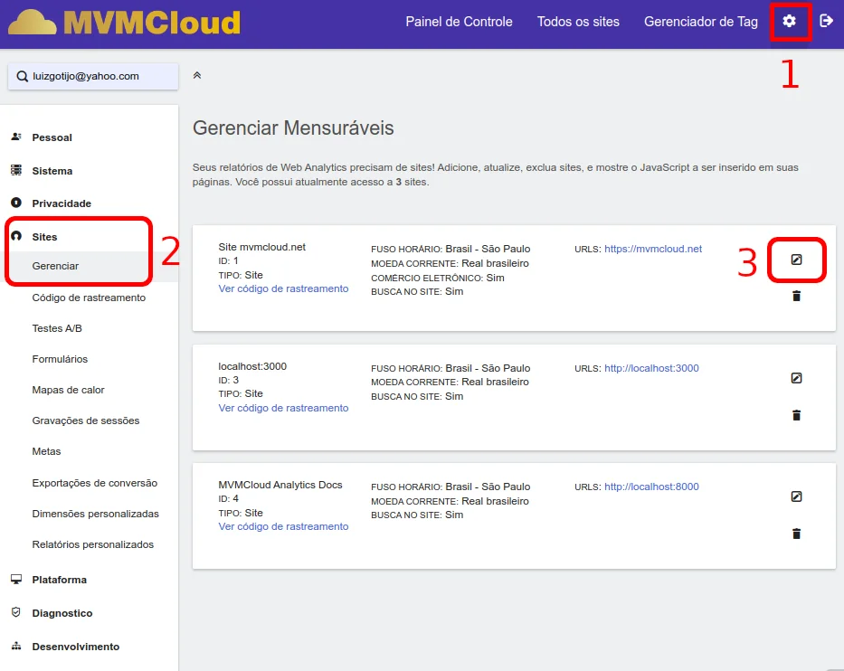Screen dimensions: 844x671
Task: Edit the localhost:3000 site
Action: point(796,378)
